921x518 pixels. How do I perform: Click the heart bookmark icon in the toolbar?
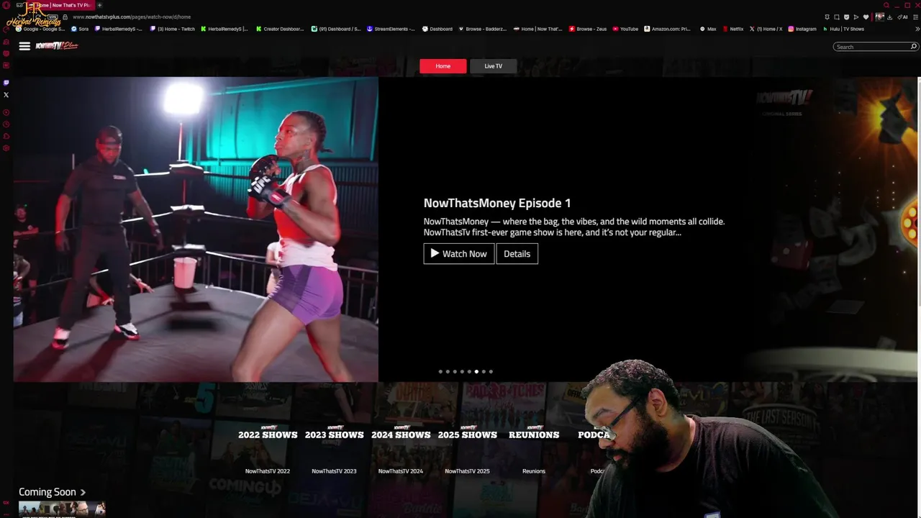(866, 17)
